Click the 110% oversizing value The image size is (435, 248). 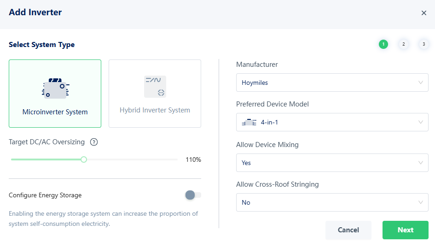point(193,159)
